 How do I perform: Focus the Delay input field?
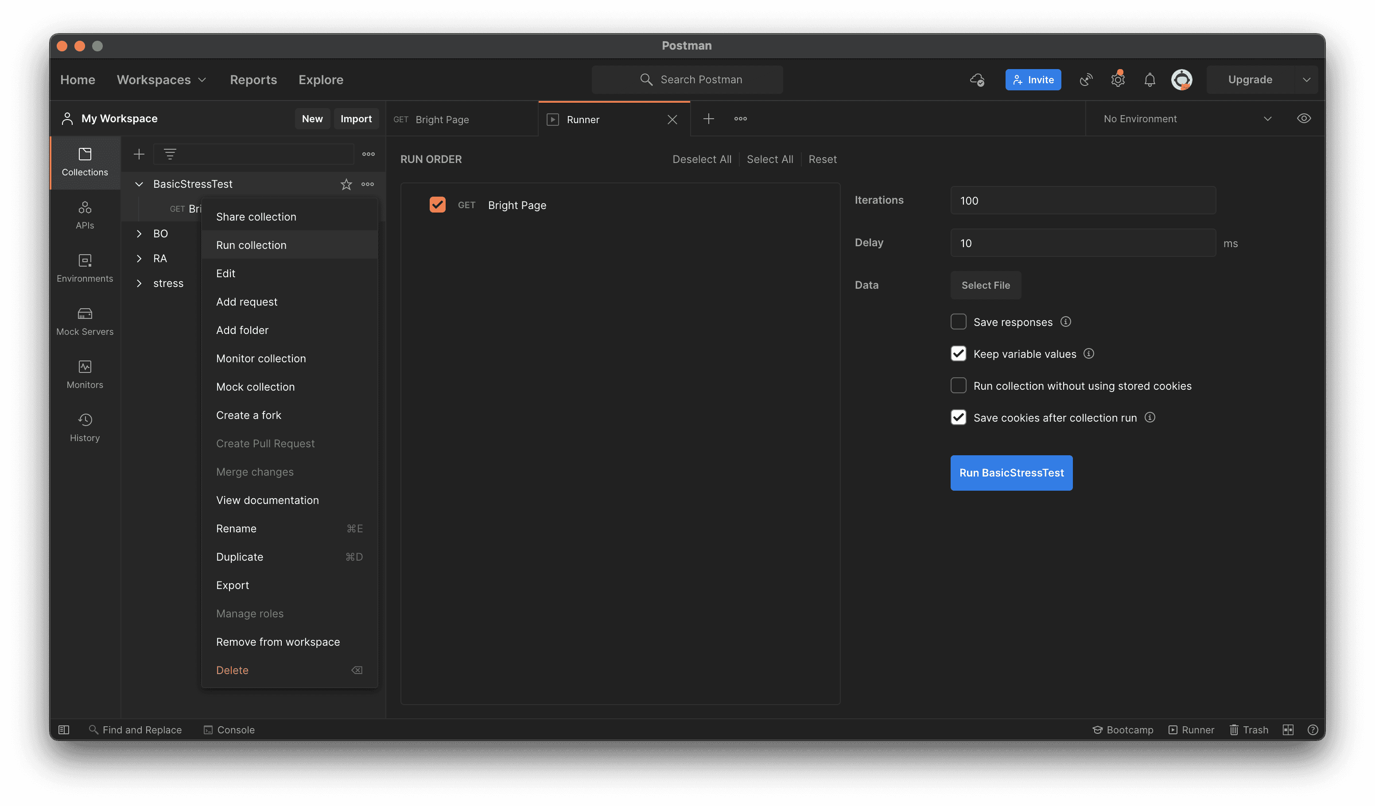[1083, 243]
